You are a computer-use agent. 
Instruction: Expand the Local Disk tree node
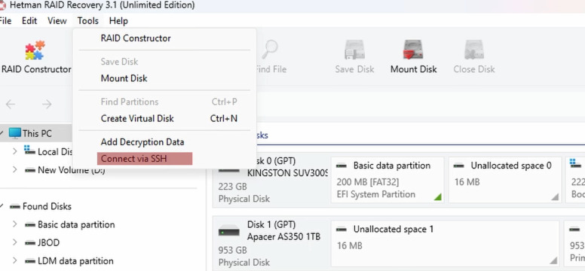pos(14,151)
